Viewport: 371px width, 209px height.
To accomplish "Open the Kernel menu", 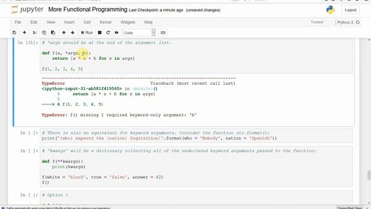I will (106, 22).
